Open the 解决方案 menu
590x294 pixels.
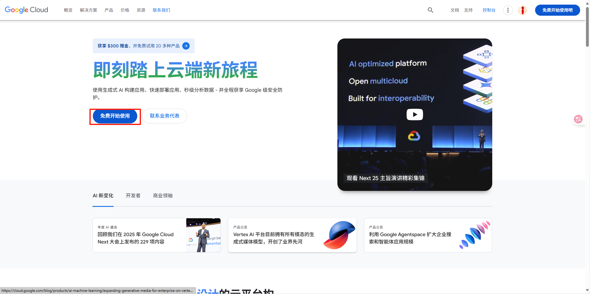click(89, 10)
